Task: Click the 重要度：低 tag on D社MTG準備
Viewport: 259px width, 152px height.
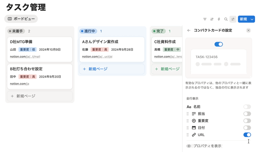Action: click(x=28, y=49)
